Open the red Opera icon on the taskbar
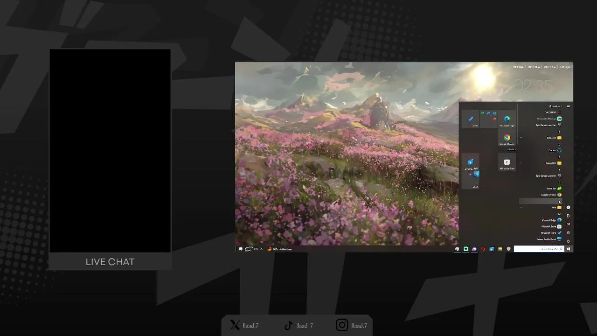Image resolution: width=597 pixels, height=336 pixels. tap(483, 249)
